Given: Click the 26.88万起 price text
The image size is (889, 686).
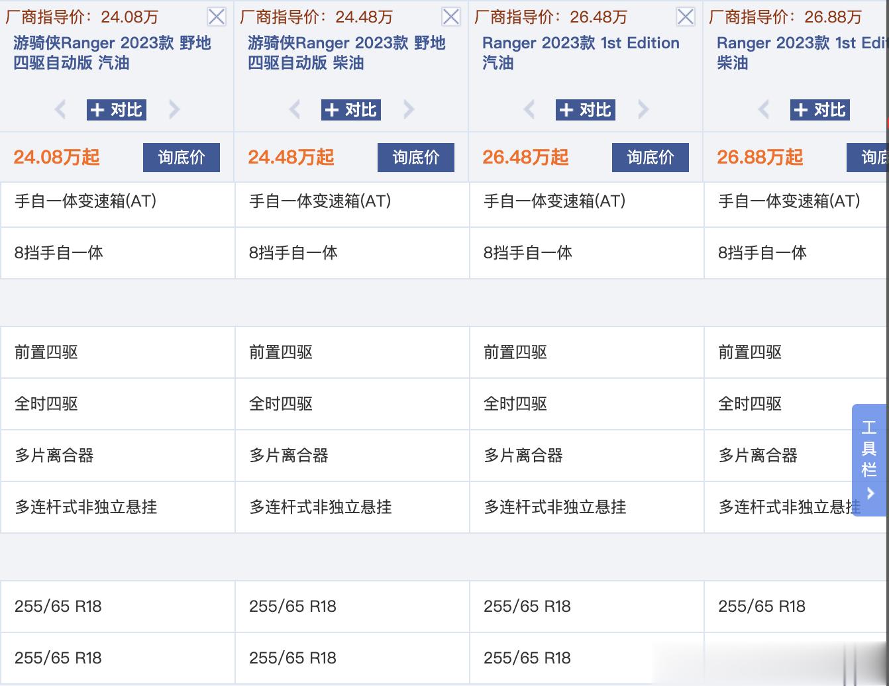Looking at the screenshot, I should (760, 158).
